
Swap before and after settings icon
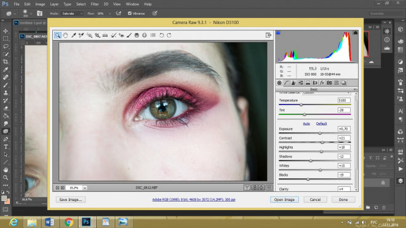point(255,187)
